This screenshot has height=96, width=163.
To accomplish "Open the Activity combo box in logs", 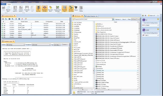I will [15, 45].
